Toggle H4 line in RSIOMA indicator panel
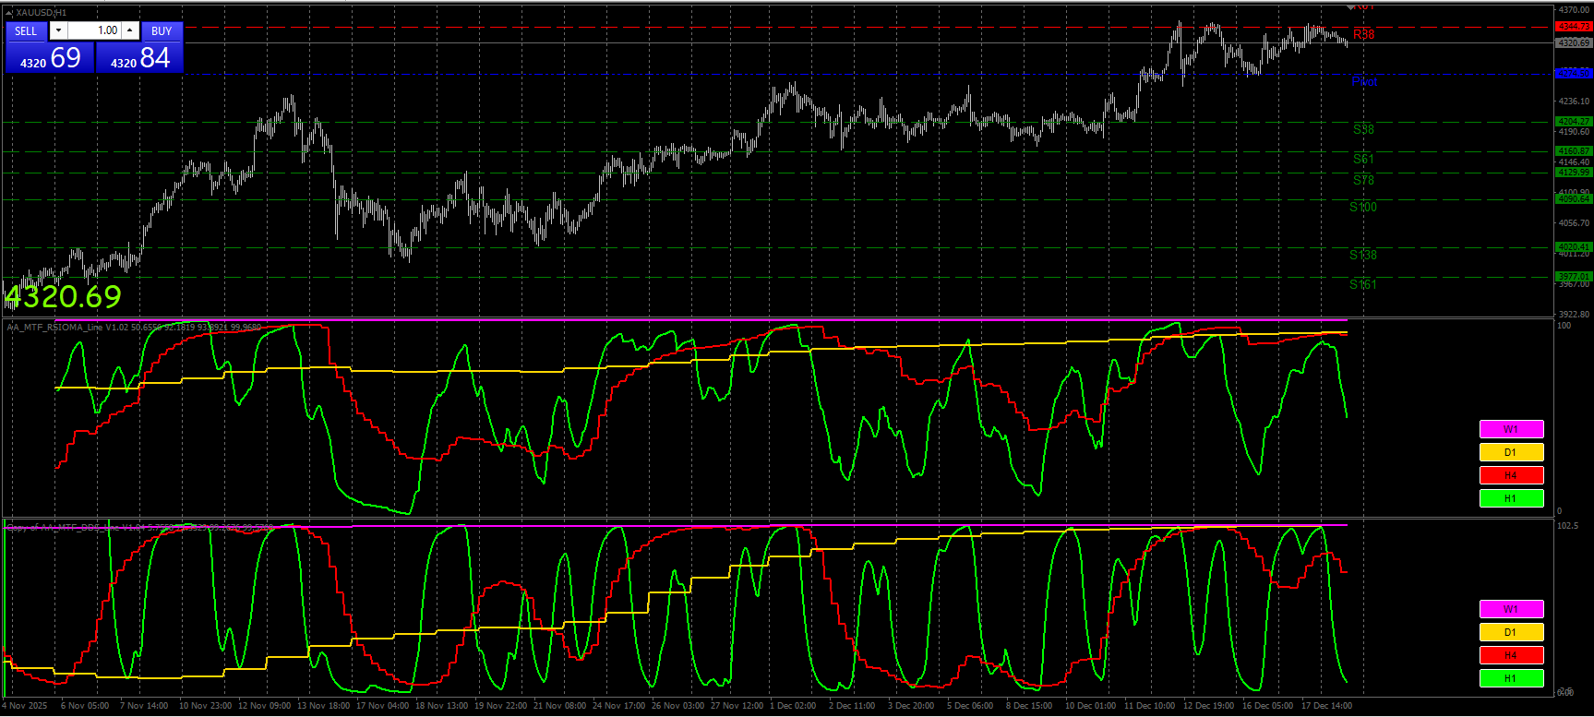The width and height of the screenshot is (1594, 717). (1511, 475)
